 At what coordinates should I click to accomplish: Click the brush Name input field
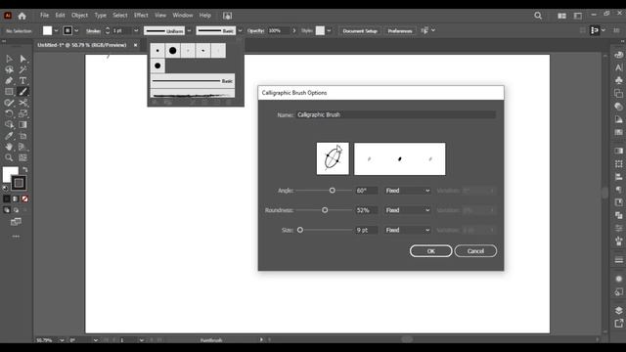[x=395, y=115]
